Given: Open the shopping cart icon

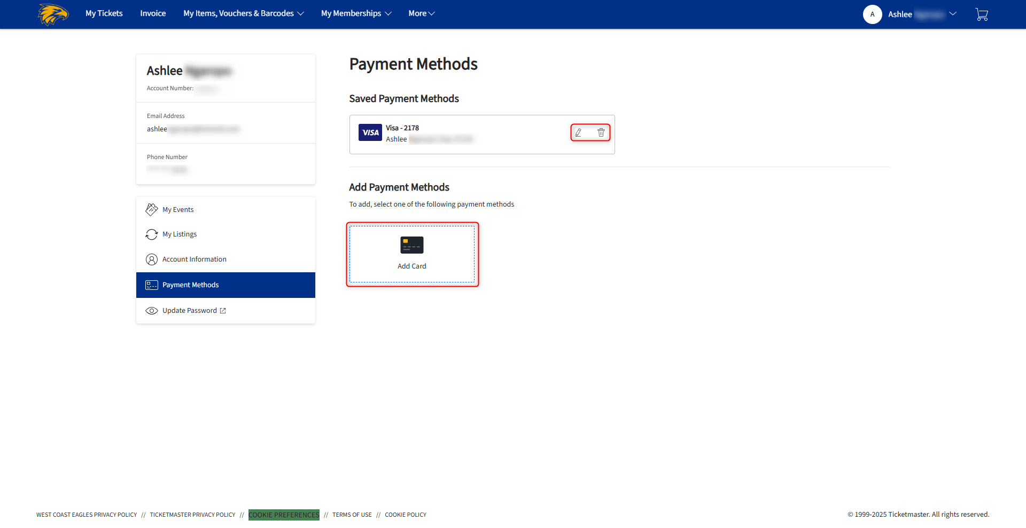Looking at the screenshot, I should 982,14.
